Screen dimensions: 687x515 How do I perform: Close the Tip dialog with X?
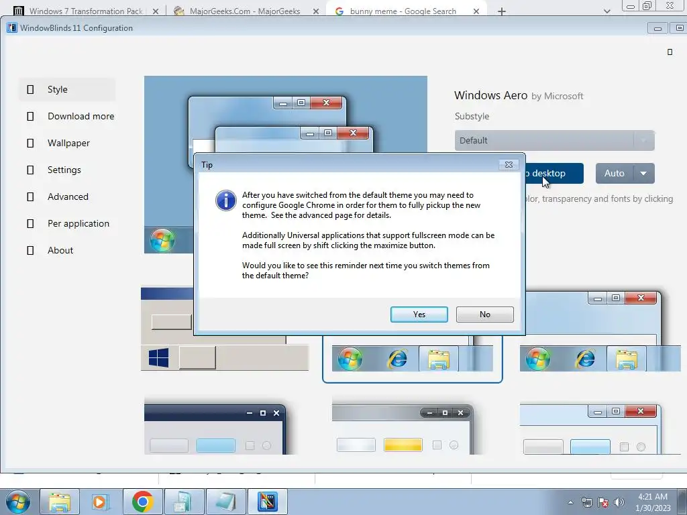(509, 165)
